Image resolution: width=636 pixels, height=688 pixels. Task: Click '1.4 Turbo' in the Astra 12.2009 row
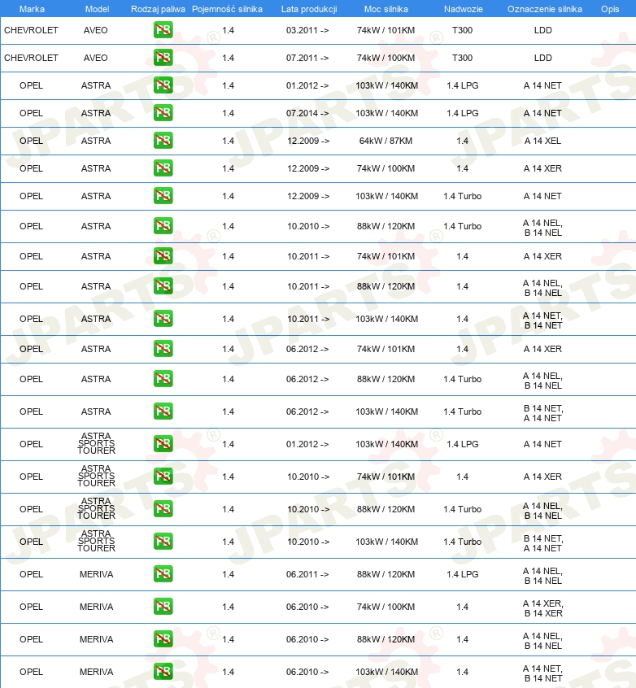point(462,196)
